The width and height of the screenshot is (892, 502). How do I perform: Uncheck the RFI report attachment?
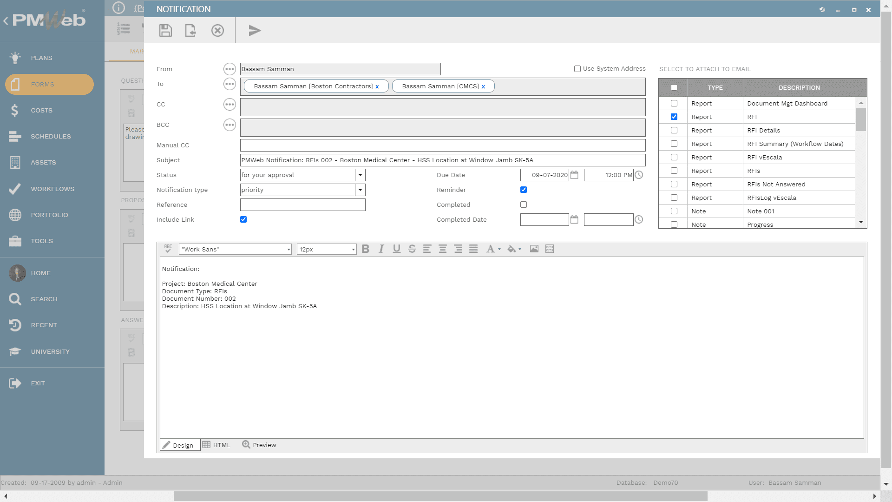674,117
